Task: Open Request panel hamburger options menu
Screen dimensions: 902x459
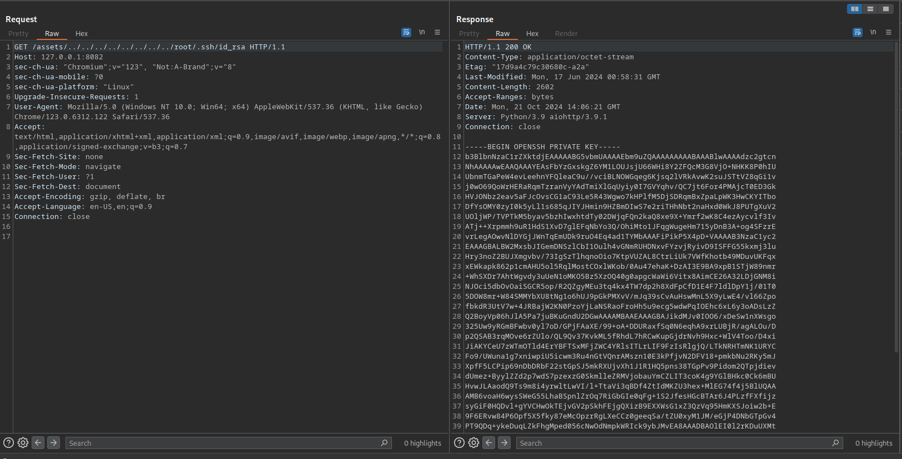Action: (x=437, y=33)
